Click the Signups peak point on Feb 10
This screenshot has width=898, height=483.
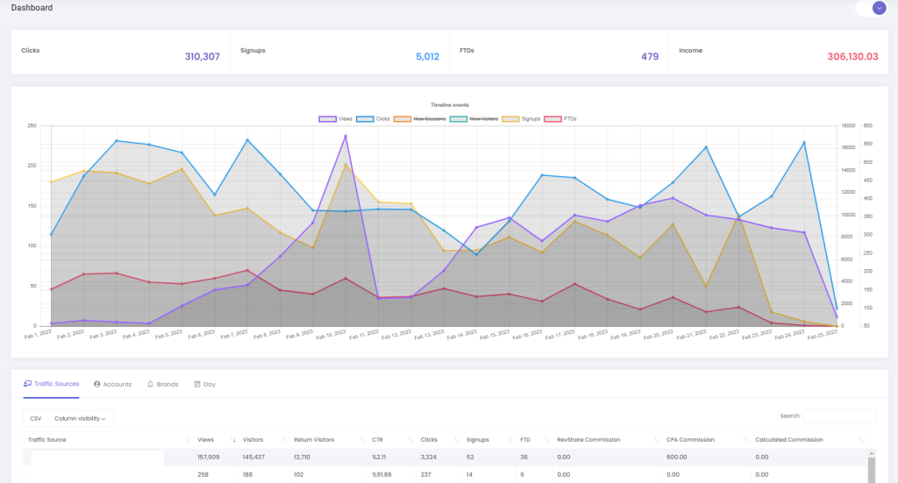[346, 165]
